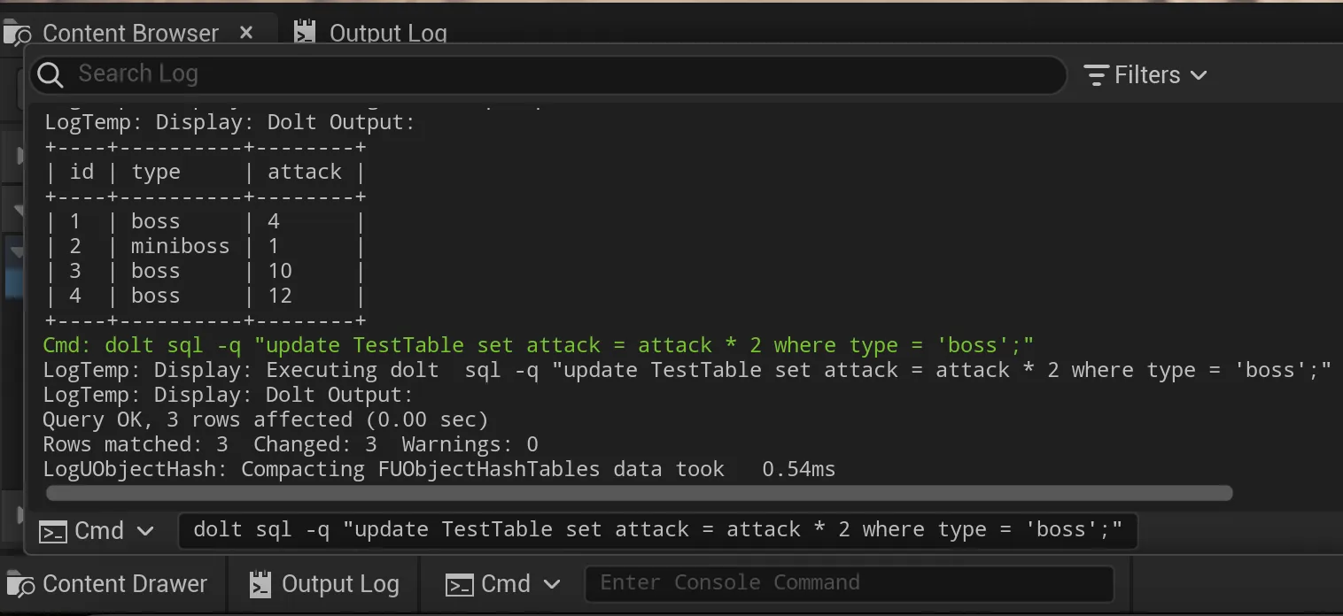
Task: Switch to the top Output Log tab
Action: [x=387, y=34]
